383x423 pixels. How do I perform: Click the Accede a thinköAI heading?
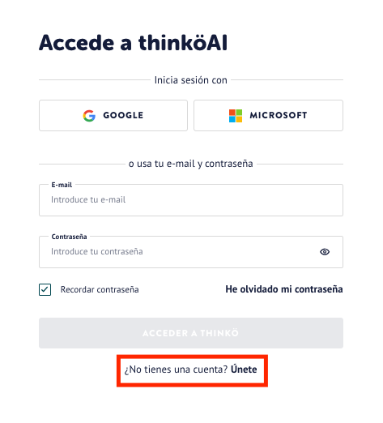[x=134, y=43]
